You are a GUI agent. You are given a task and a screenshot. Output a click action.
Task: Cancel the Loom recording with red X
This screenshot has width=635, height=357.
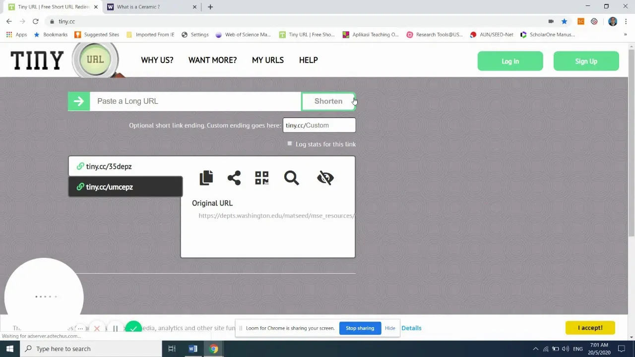pos(97,328)
